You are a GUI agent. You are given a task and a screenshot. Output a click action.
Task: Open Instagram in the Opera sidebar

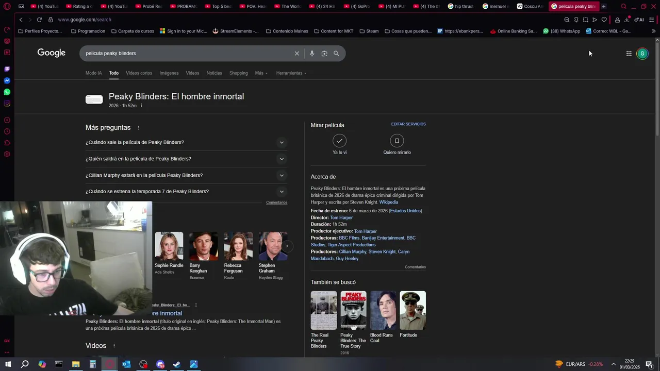point(7,103)
